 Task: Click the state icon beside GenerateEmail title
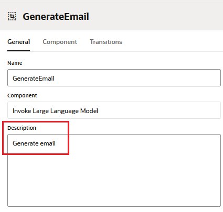(x=12, y=16)
